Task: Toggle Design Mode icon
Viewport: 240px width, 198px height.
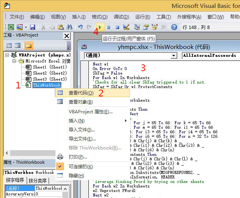Action: coord(126,27)
